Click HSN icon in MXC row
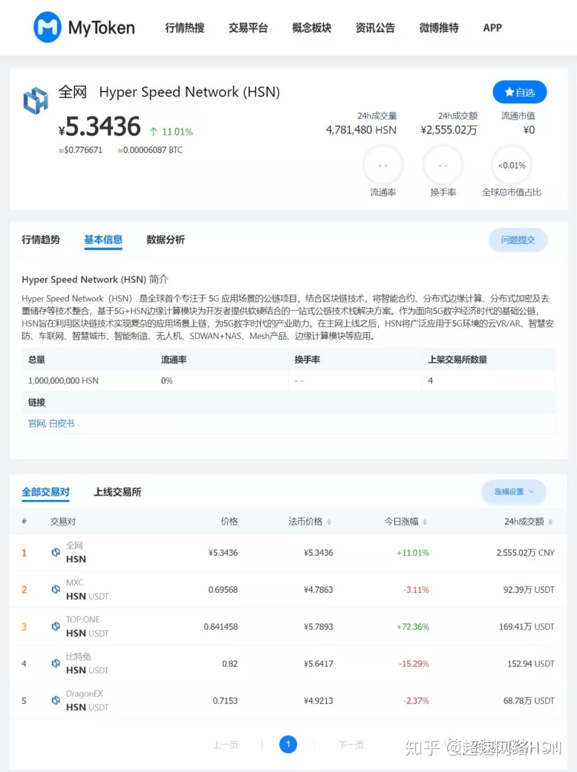 pos(56,589)
